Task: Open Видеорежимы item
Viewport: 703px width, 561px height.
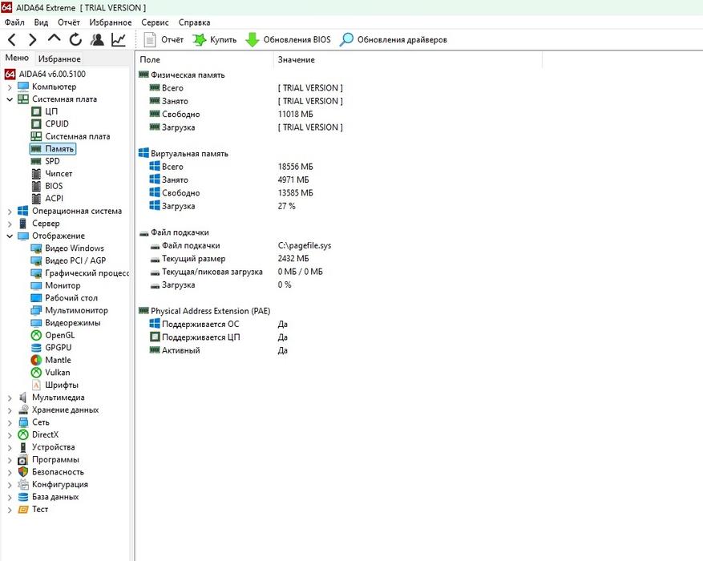Action: tap(66, 323)
